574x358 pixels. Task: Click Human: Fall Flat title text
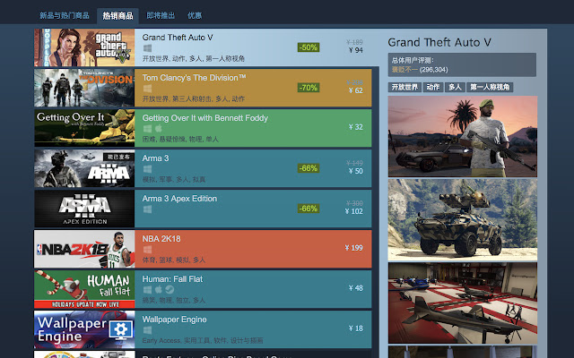pyautogui.click(x=172, y=279)
